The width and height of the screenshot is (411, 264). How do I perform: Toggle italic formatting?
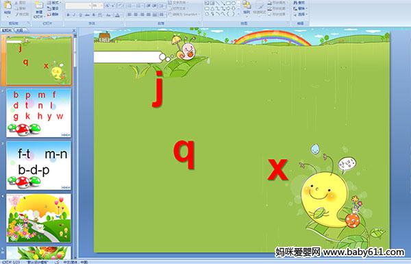click(74, 15)
